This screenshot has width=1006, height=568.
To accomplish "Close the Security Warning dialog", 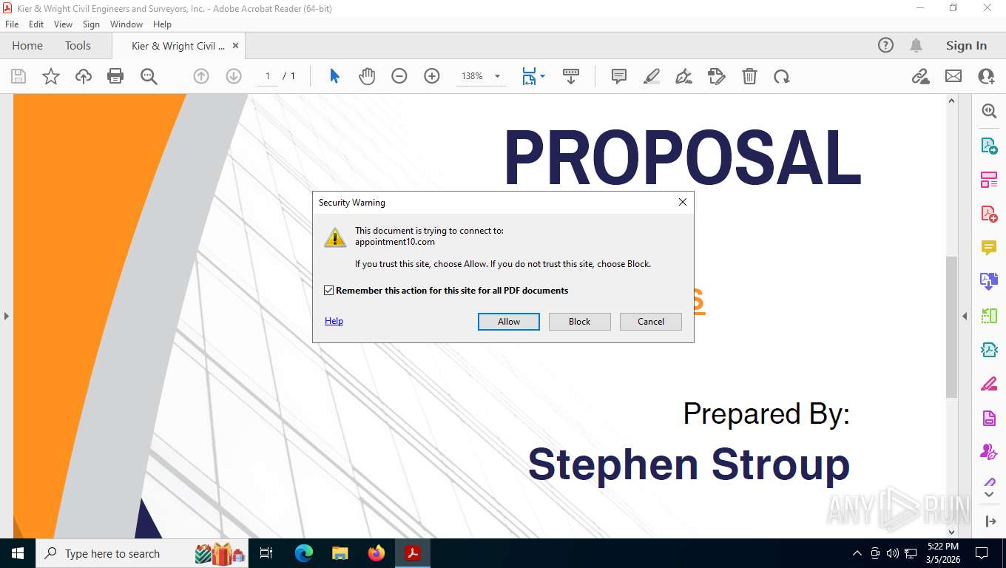I will 683,202.
